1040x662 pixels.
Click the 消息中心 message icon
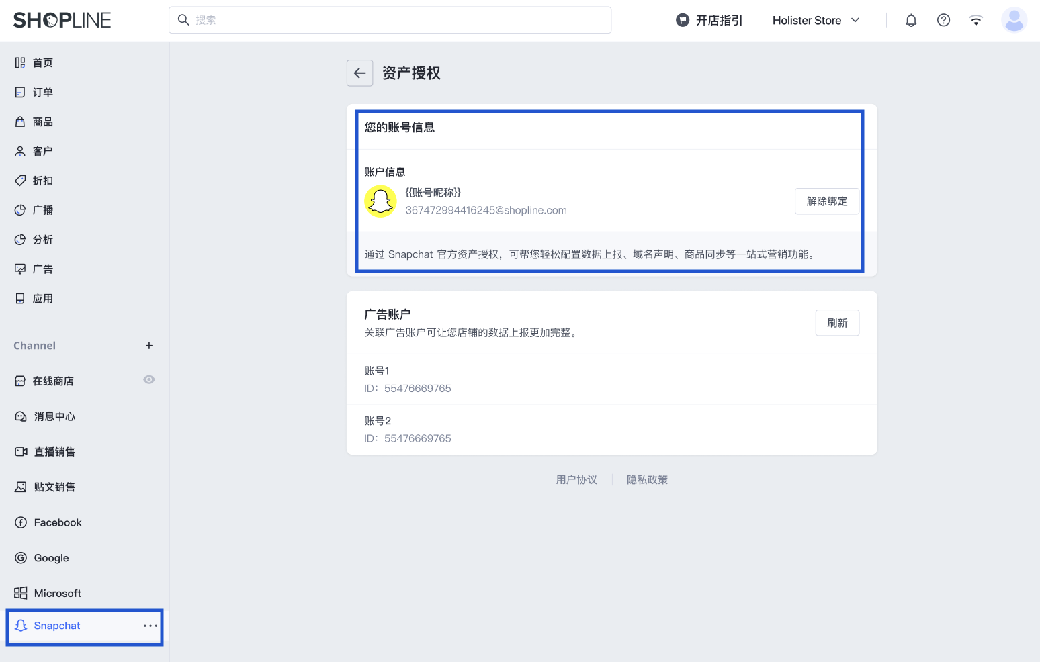click(x=21, y=416)
